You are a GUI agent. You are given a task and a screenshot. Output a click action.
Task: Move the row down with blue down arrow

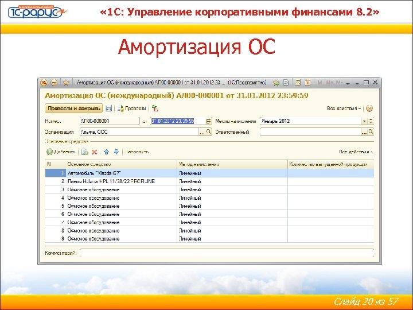click(x=116, y=152)
